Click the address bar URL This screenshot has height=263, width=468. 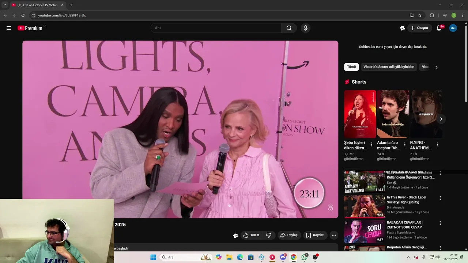click(62, 15)
